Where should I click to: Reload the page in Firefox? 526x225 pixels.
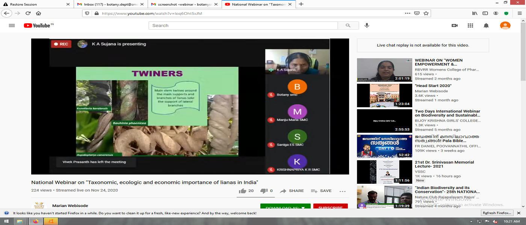point(28,13)
